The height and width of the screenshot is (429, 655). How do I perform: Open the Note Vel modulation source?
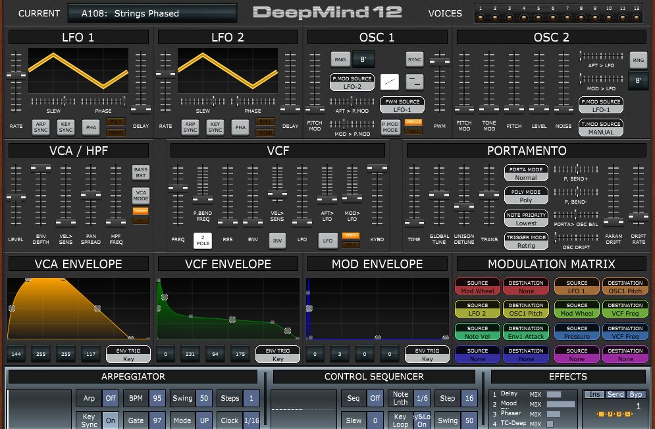(x=477, y=332)
